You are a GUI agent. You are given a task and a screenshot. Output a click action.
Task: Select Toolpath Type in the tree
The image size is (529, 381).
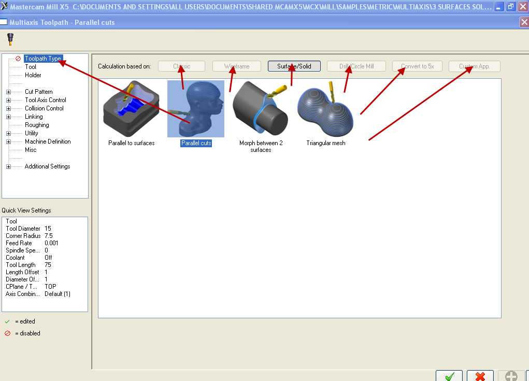(43, 59)
